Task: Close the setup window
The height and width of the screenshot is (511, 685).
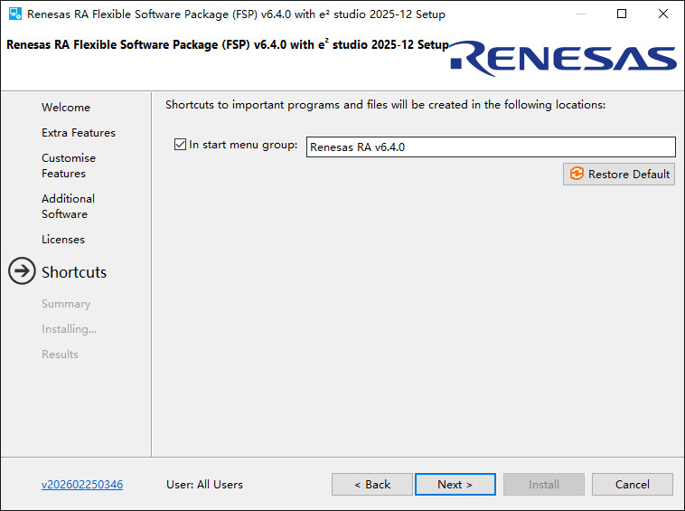Action: [663, 14]
